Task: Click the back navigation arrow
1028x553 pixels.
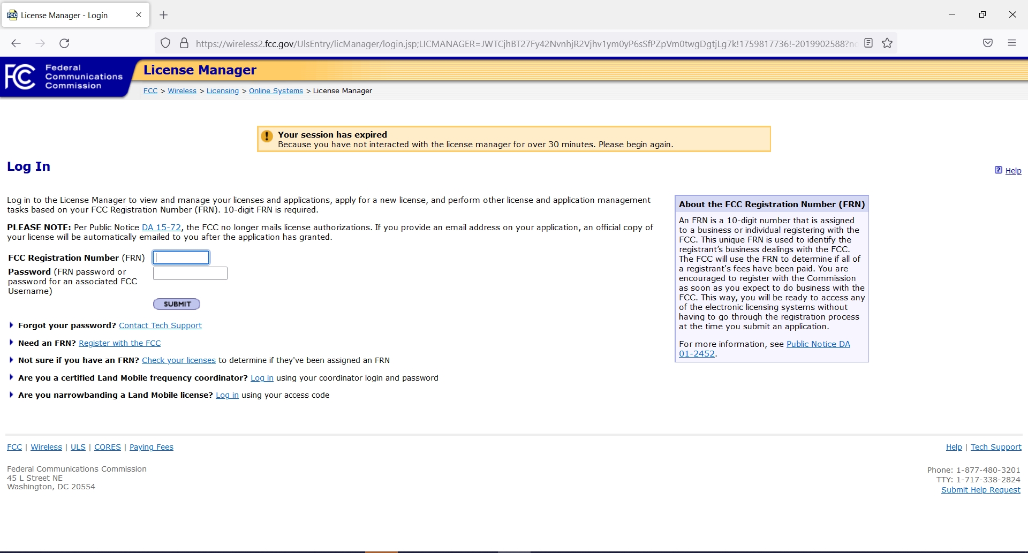Action: tap(16, 43)
